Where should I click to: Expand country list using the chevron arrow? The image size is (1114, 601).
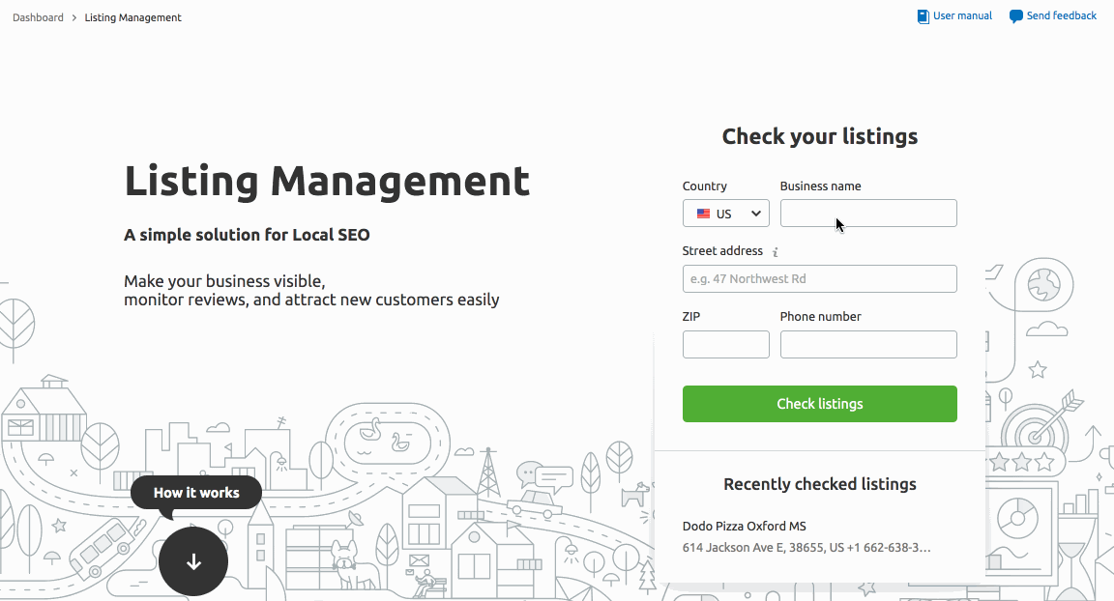click(x=756, y=214)
